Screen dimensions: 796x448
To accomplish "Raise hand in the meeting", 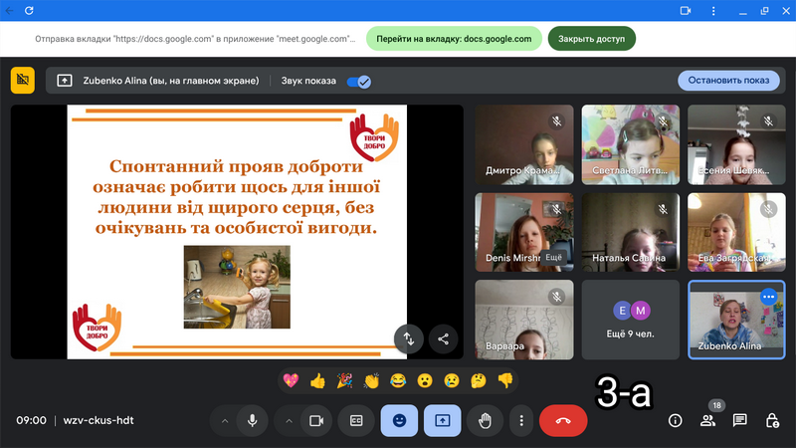I will click(485, 420).
